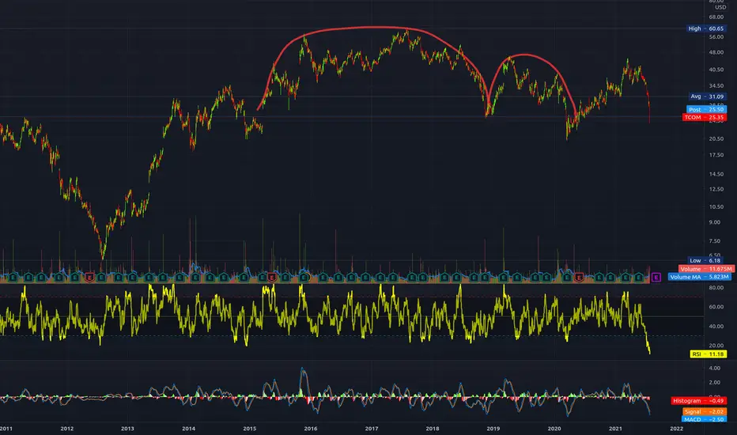Click the Post 25.50 post-market label
Image resolution: width=737 pixels, height=435 pixels.
click(x=706, y=109)
